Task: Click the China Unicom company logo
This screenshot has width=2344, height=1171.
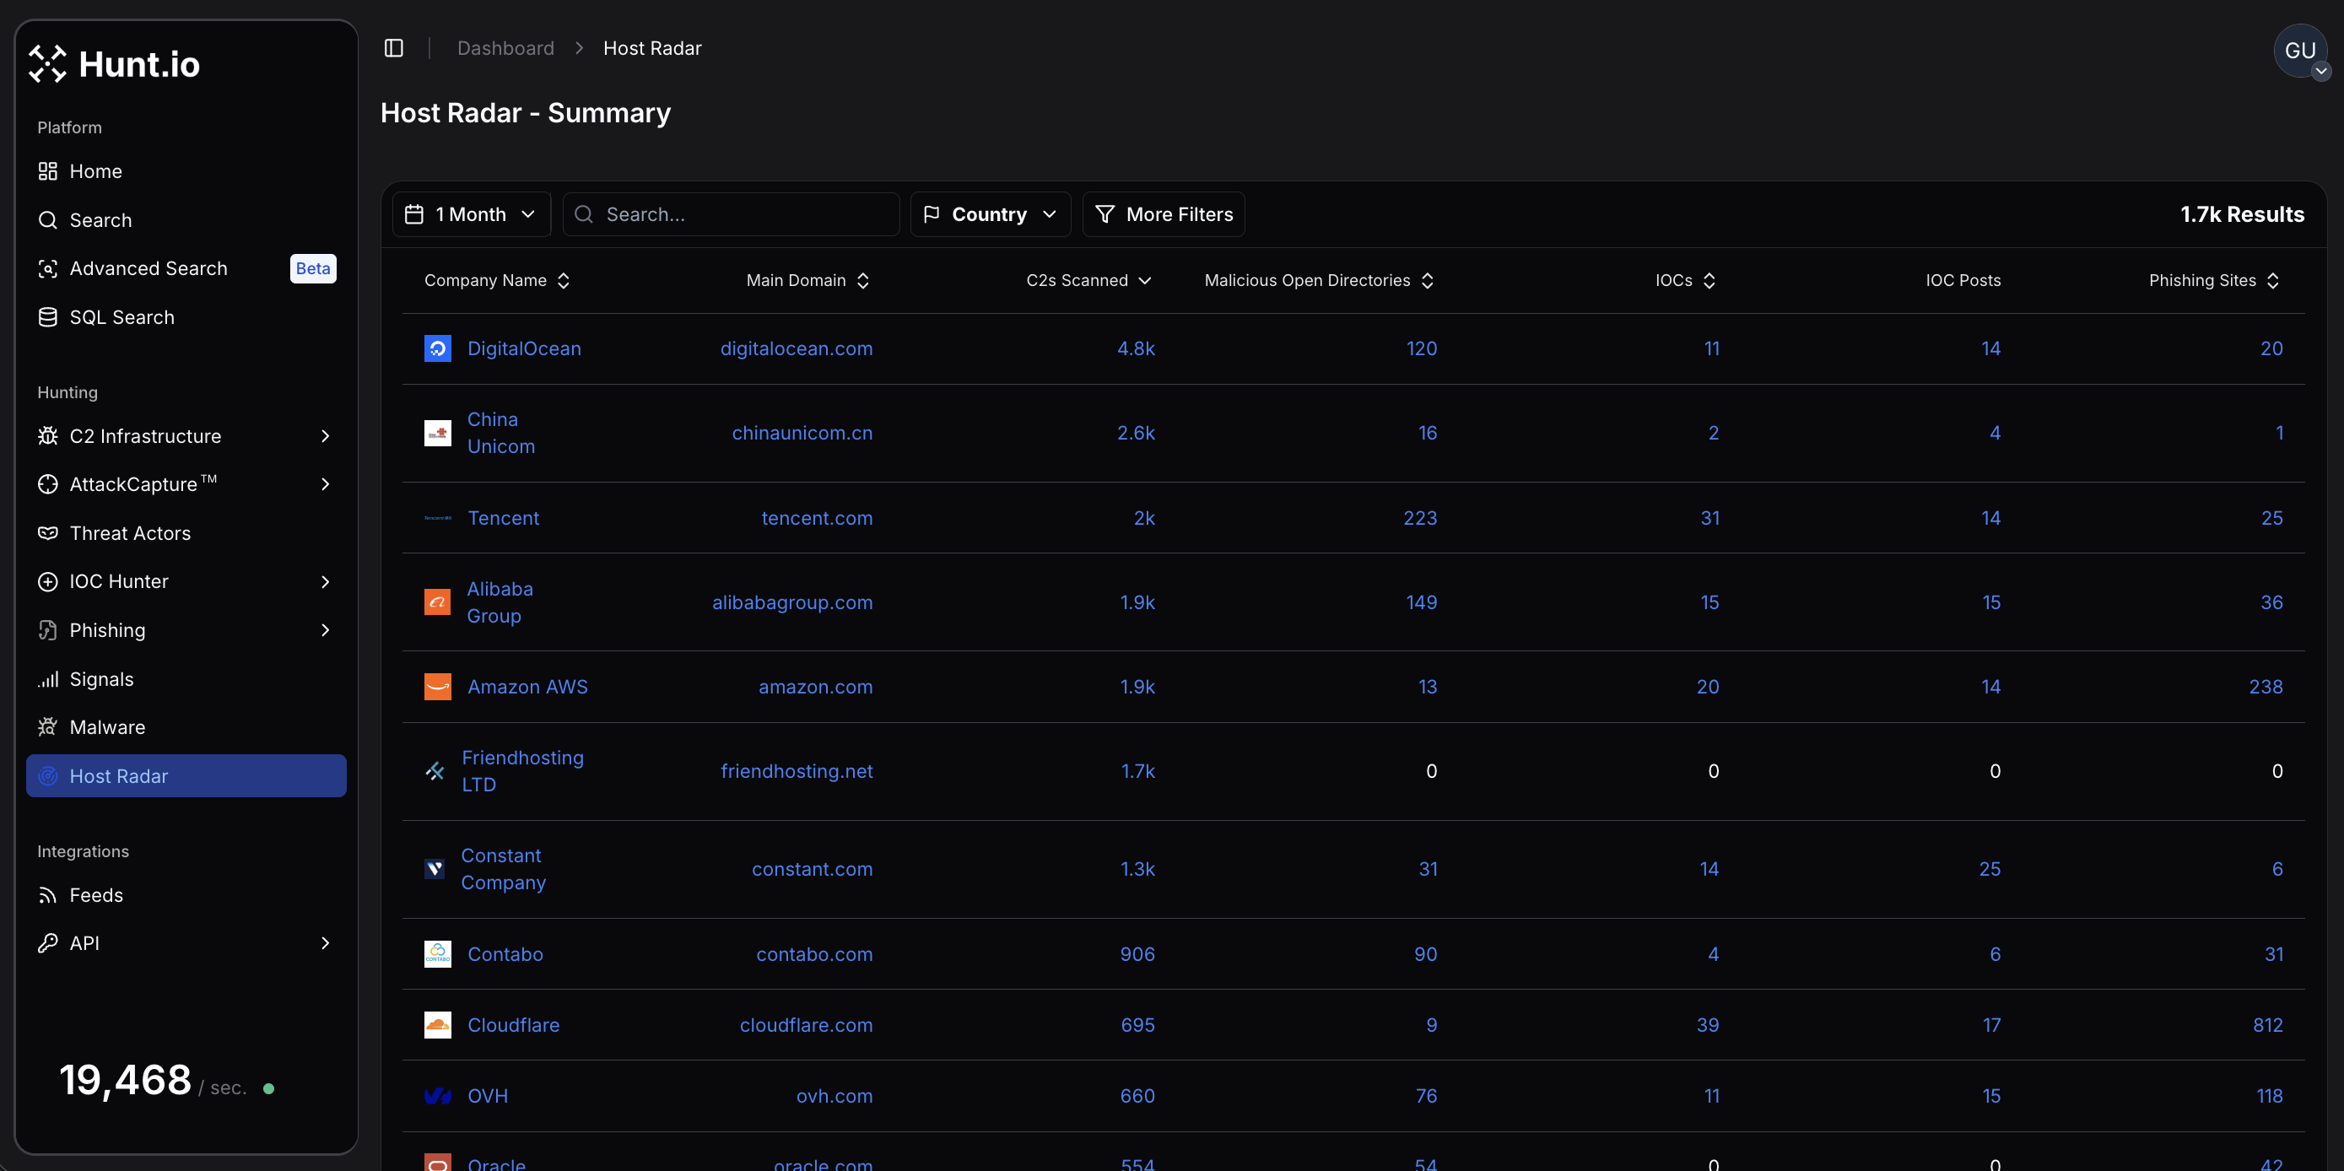Action: pyautogui.click(x=438, y=433)
